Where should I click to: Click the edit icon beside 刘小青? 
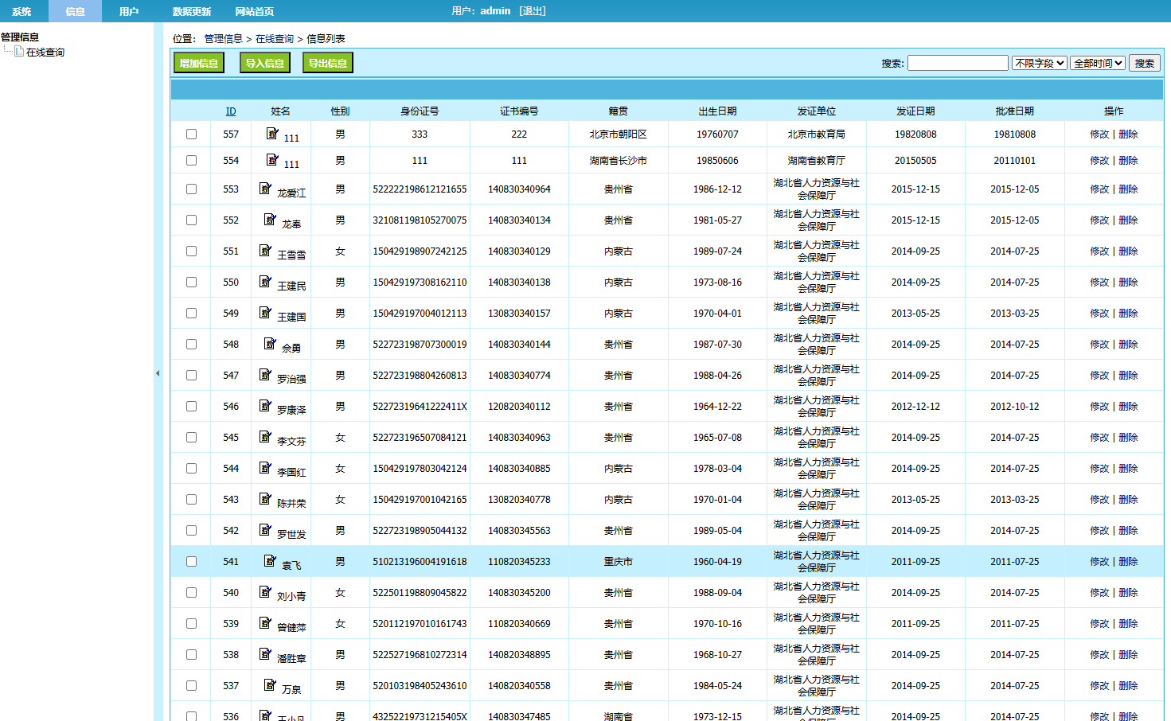[x=266, y=592]
